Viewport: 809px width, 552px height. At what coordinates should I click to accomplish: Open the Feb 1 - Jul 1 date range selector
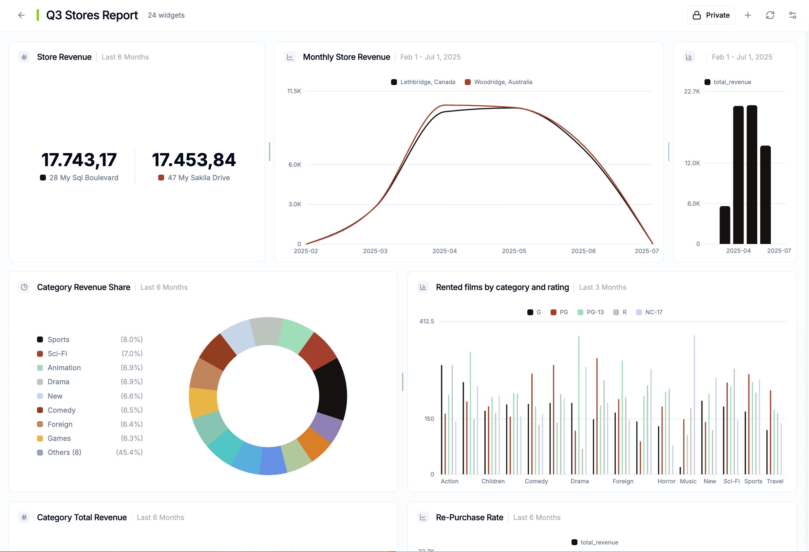430,57
